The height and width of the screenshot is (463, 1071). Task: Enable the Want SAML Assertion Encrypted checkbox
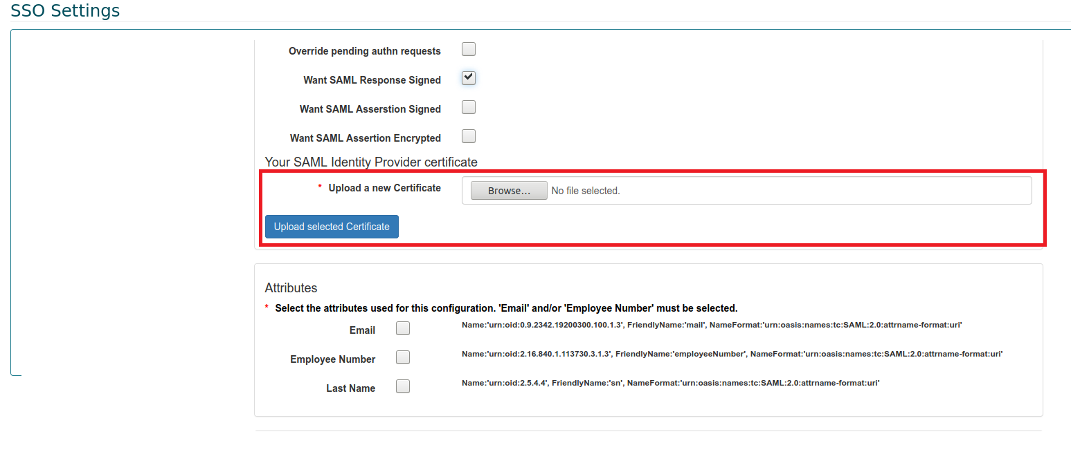click(x=469, y=136)
